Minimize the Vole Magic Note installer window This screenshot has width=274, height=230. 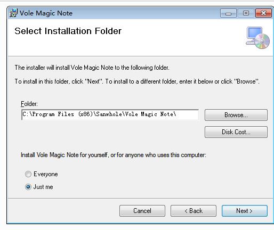pos(228,13)
